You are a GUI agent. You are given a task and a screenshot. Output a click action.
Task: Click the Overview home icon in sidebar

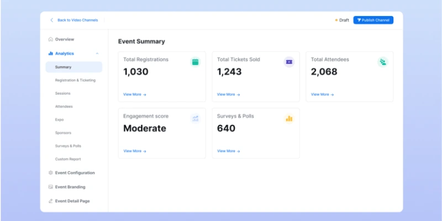coord(51,39)
